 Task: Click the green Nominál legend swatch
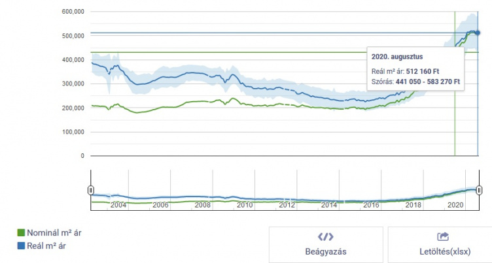20,232
